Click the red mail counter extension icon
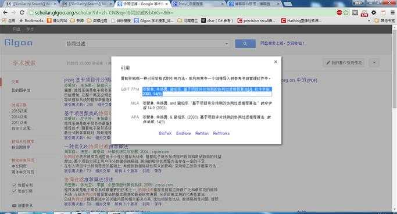This screenshot has width=397, height=214. pos(364,13)
